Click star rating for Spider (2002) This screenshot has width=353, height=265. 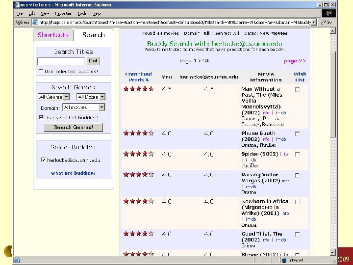click(x=138, y=154)
